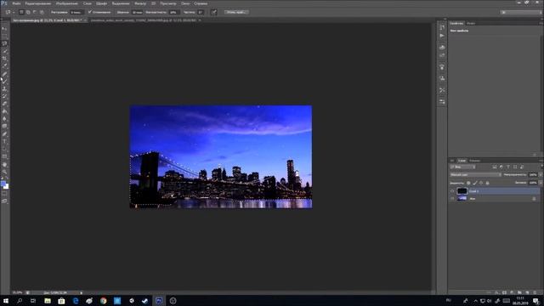Screen dimensions: 544x306
Task: Switch to the Инфо panel tab
Action: pos(471,23)
